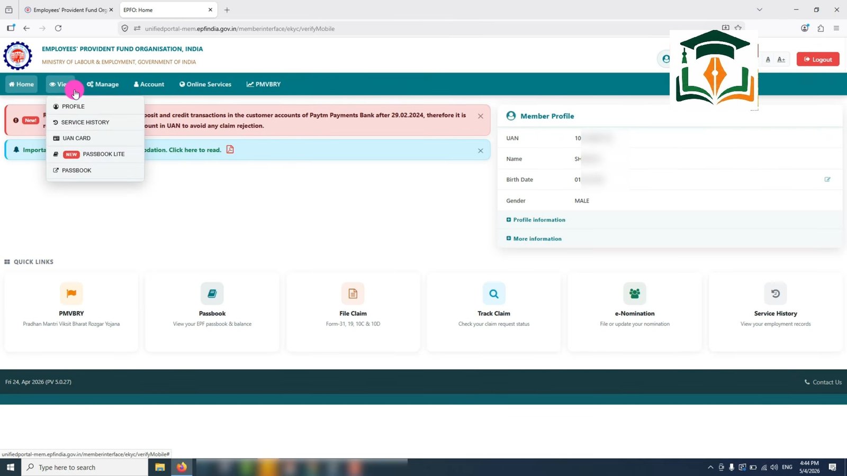847x476 pixels.
Task: Click the edit icon beside Birth Date
Action: click(x=827, y=179)
